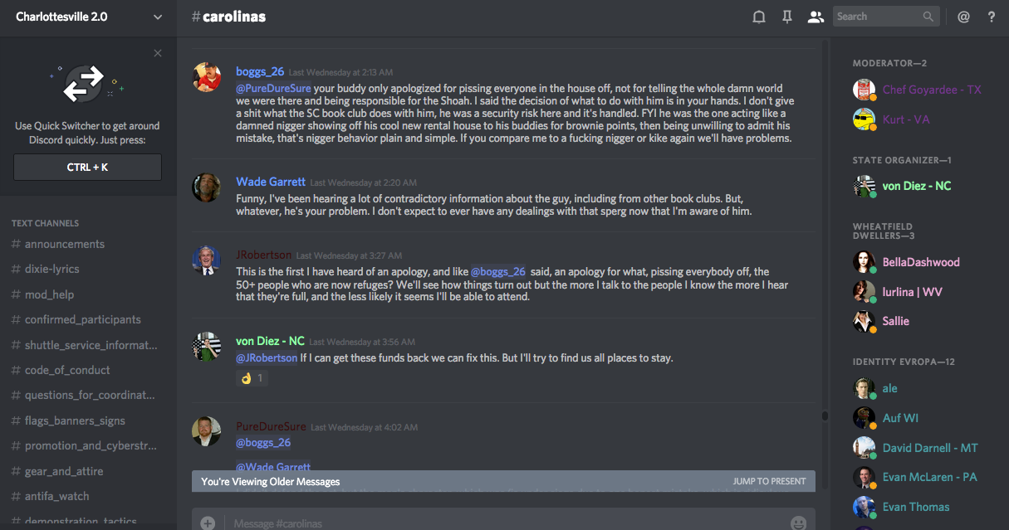Open the help question mark icon

991,17
